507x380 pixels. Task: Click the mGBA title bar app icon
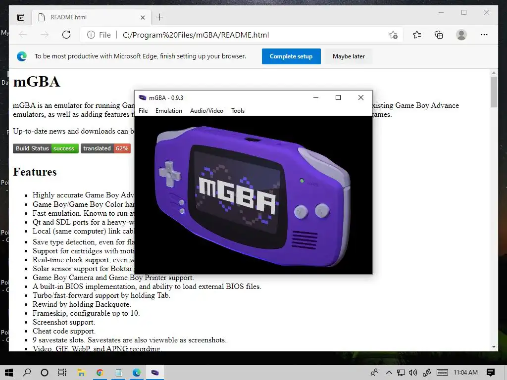(142, 97)
